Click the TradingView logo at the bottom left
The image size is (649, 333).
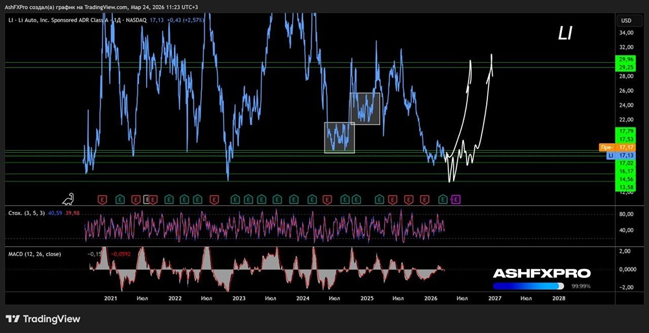[43, 319]
